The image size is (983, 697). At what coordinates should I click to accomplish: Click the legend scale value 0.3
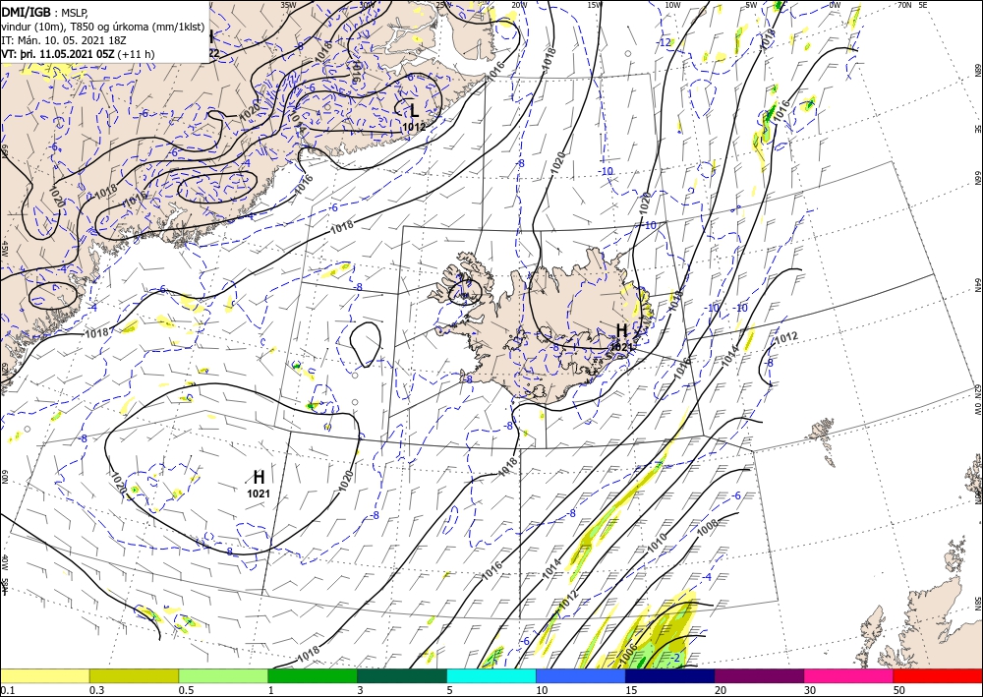click(x=96, y=690)
